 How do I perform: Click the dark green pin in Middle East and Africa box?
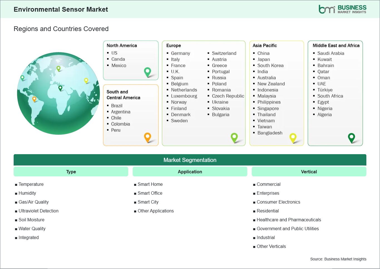coord(352,137)
